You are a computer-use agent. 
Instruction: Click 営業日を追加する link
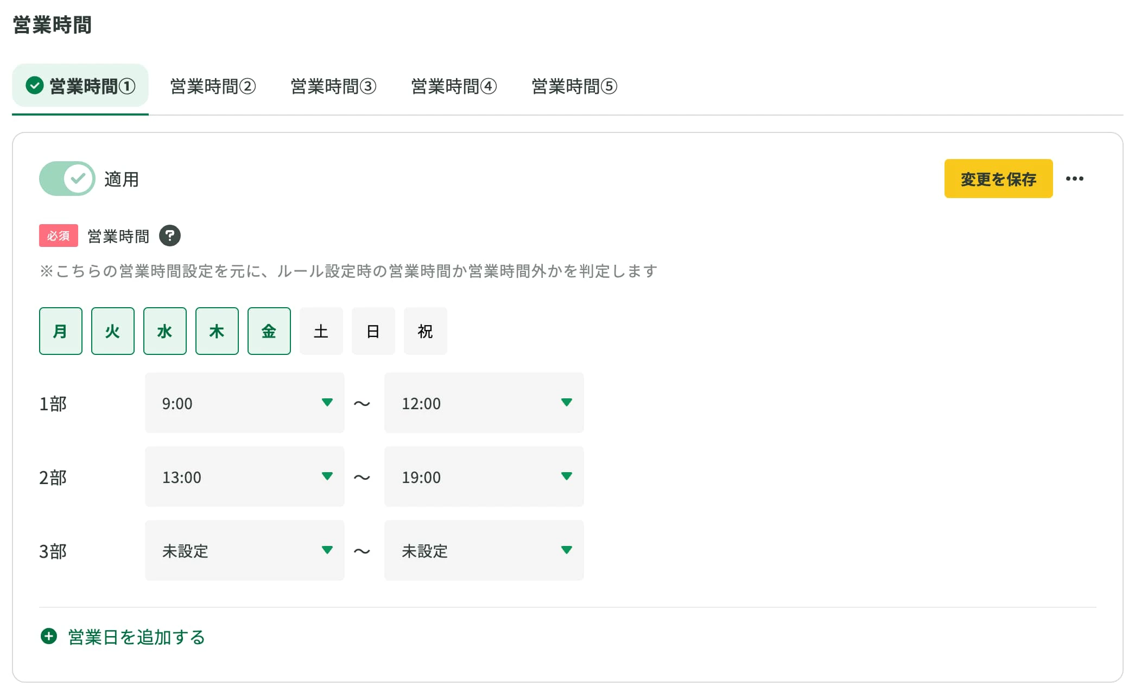coord(136,637)
